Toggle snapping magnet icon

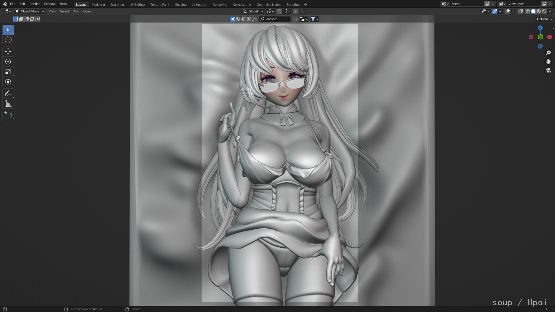pos(279,11)
